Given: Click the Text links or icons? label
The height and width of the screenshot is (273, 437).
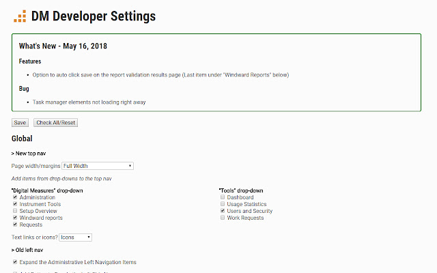Looking at the screenshot, I should tap(35, 238).
